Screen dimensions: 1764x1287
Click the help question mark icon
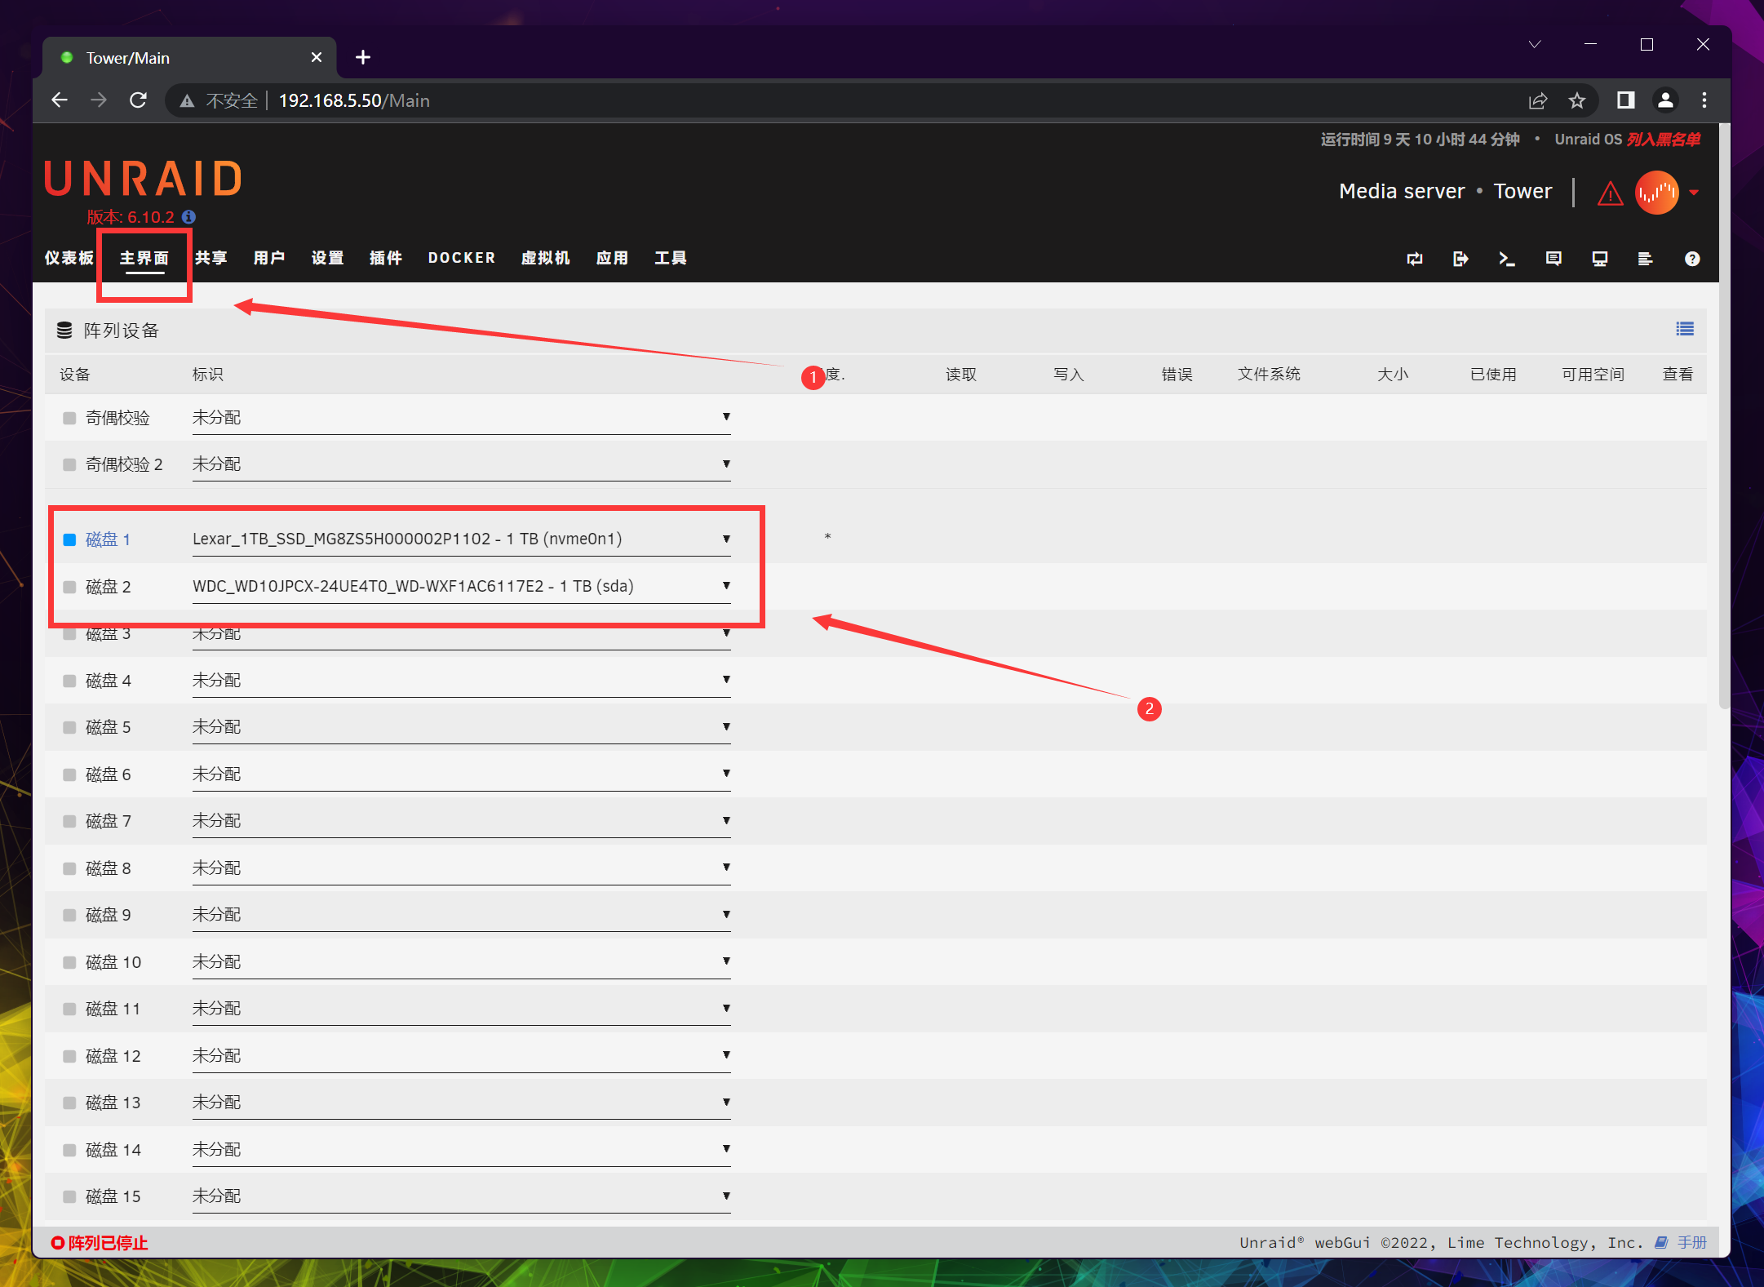pyautogui.click(x=1692, y=259)
